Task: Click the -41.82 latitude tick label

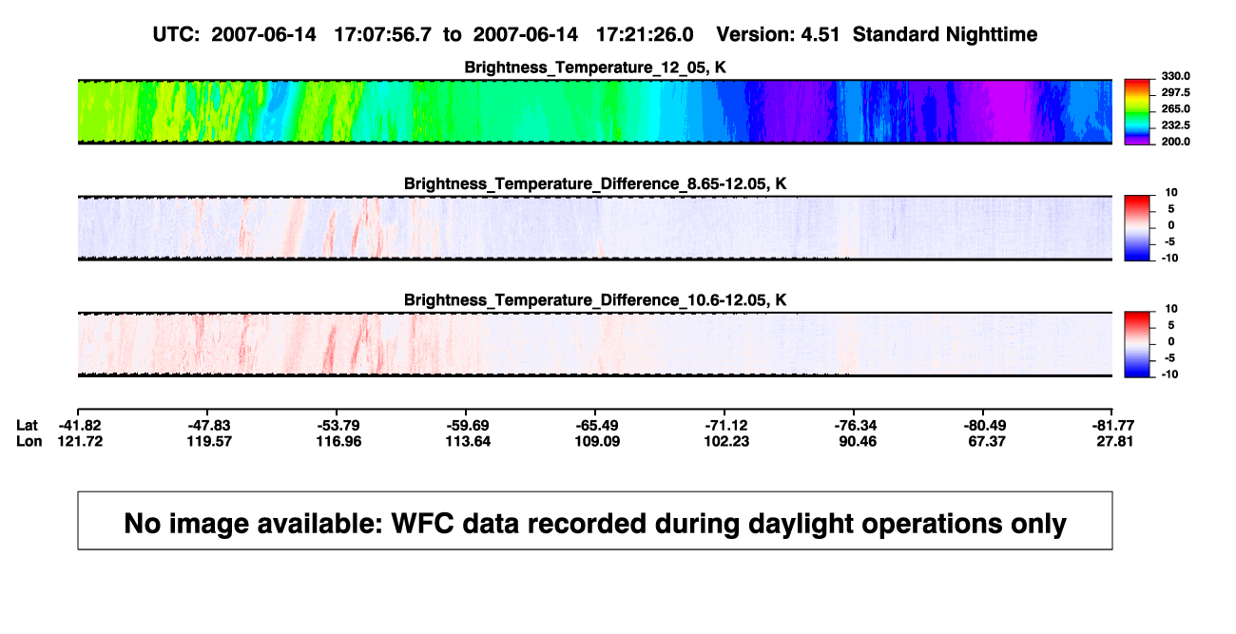Action: pyautogui.click(x=79, y=425)
